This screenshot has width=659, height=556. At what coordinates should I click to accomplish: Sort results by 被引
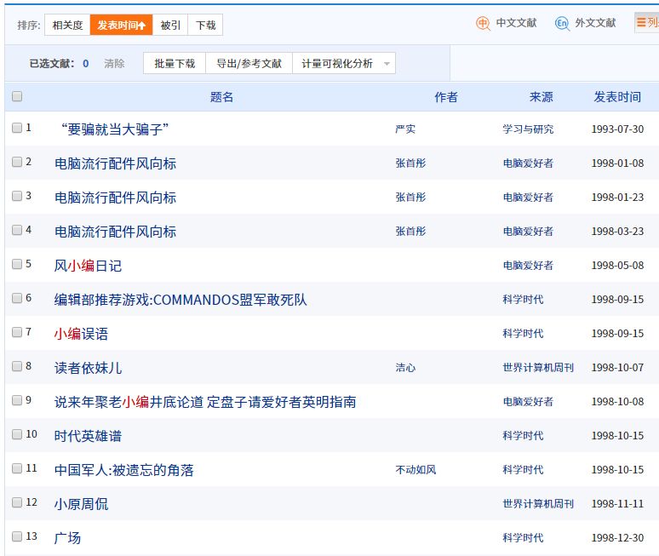pos(170,26)
